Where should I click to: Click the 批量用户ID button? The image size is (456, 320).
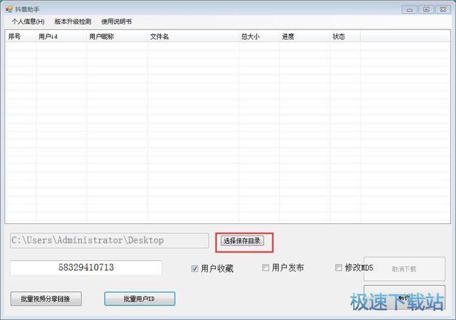tap(139, 299)
